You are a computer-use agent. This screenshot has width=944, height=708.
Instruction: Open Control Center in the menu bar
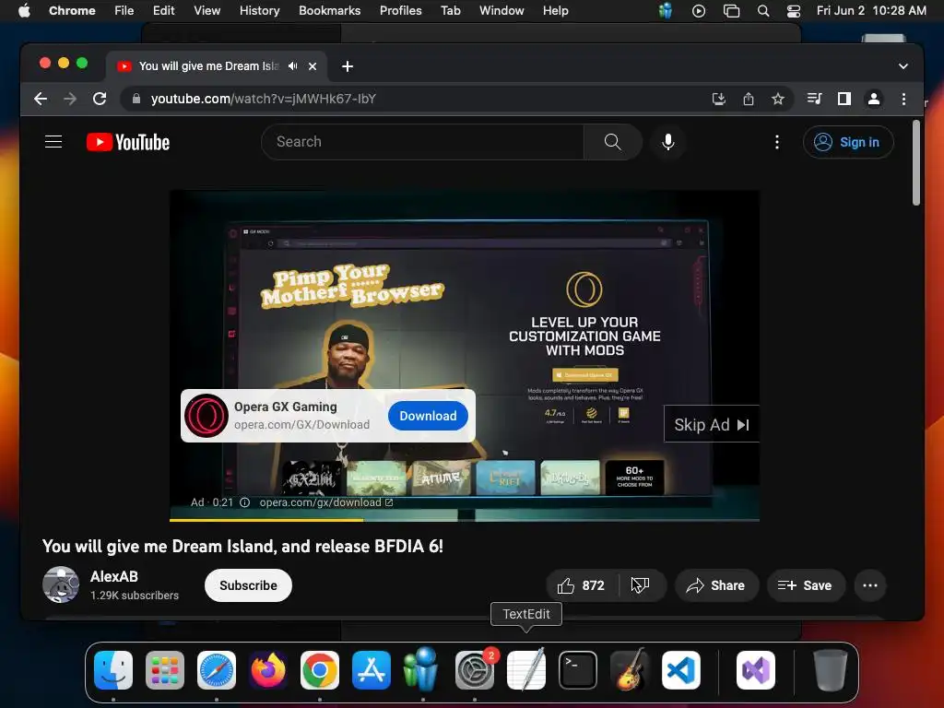[794, 11]
